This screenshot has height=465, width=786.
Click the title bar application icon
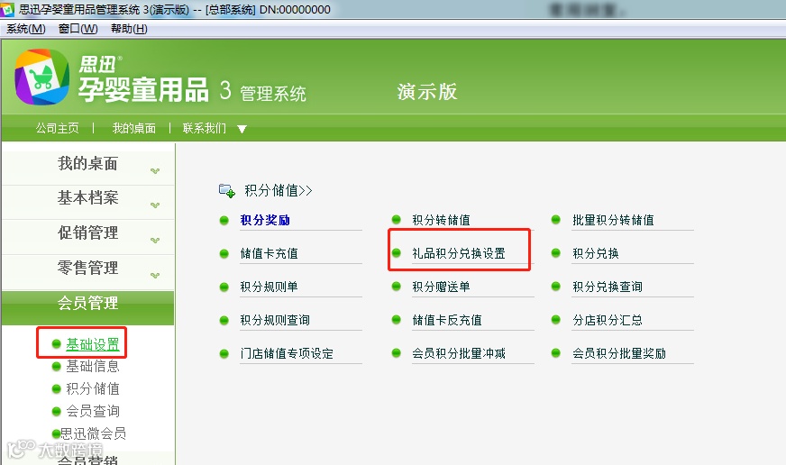point(7,9)
